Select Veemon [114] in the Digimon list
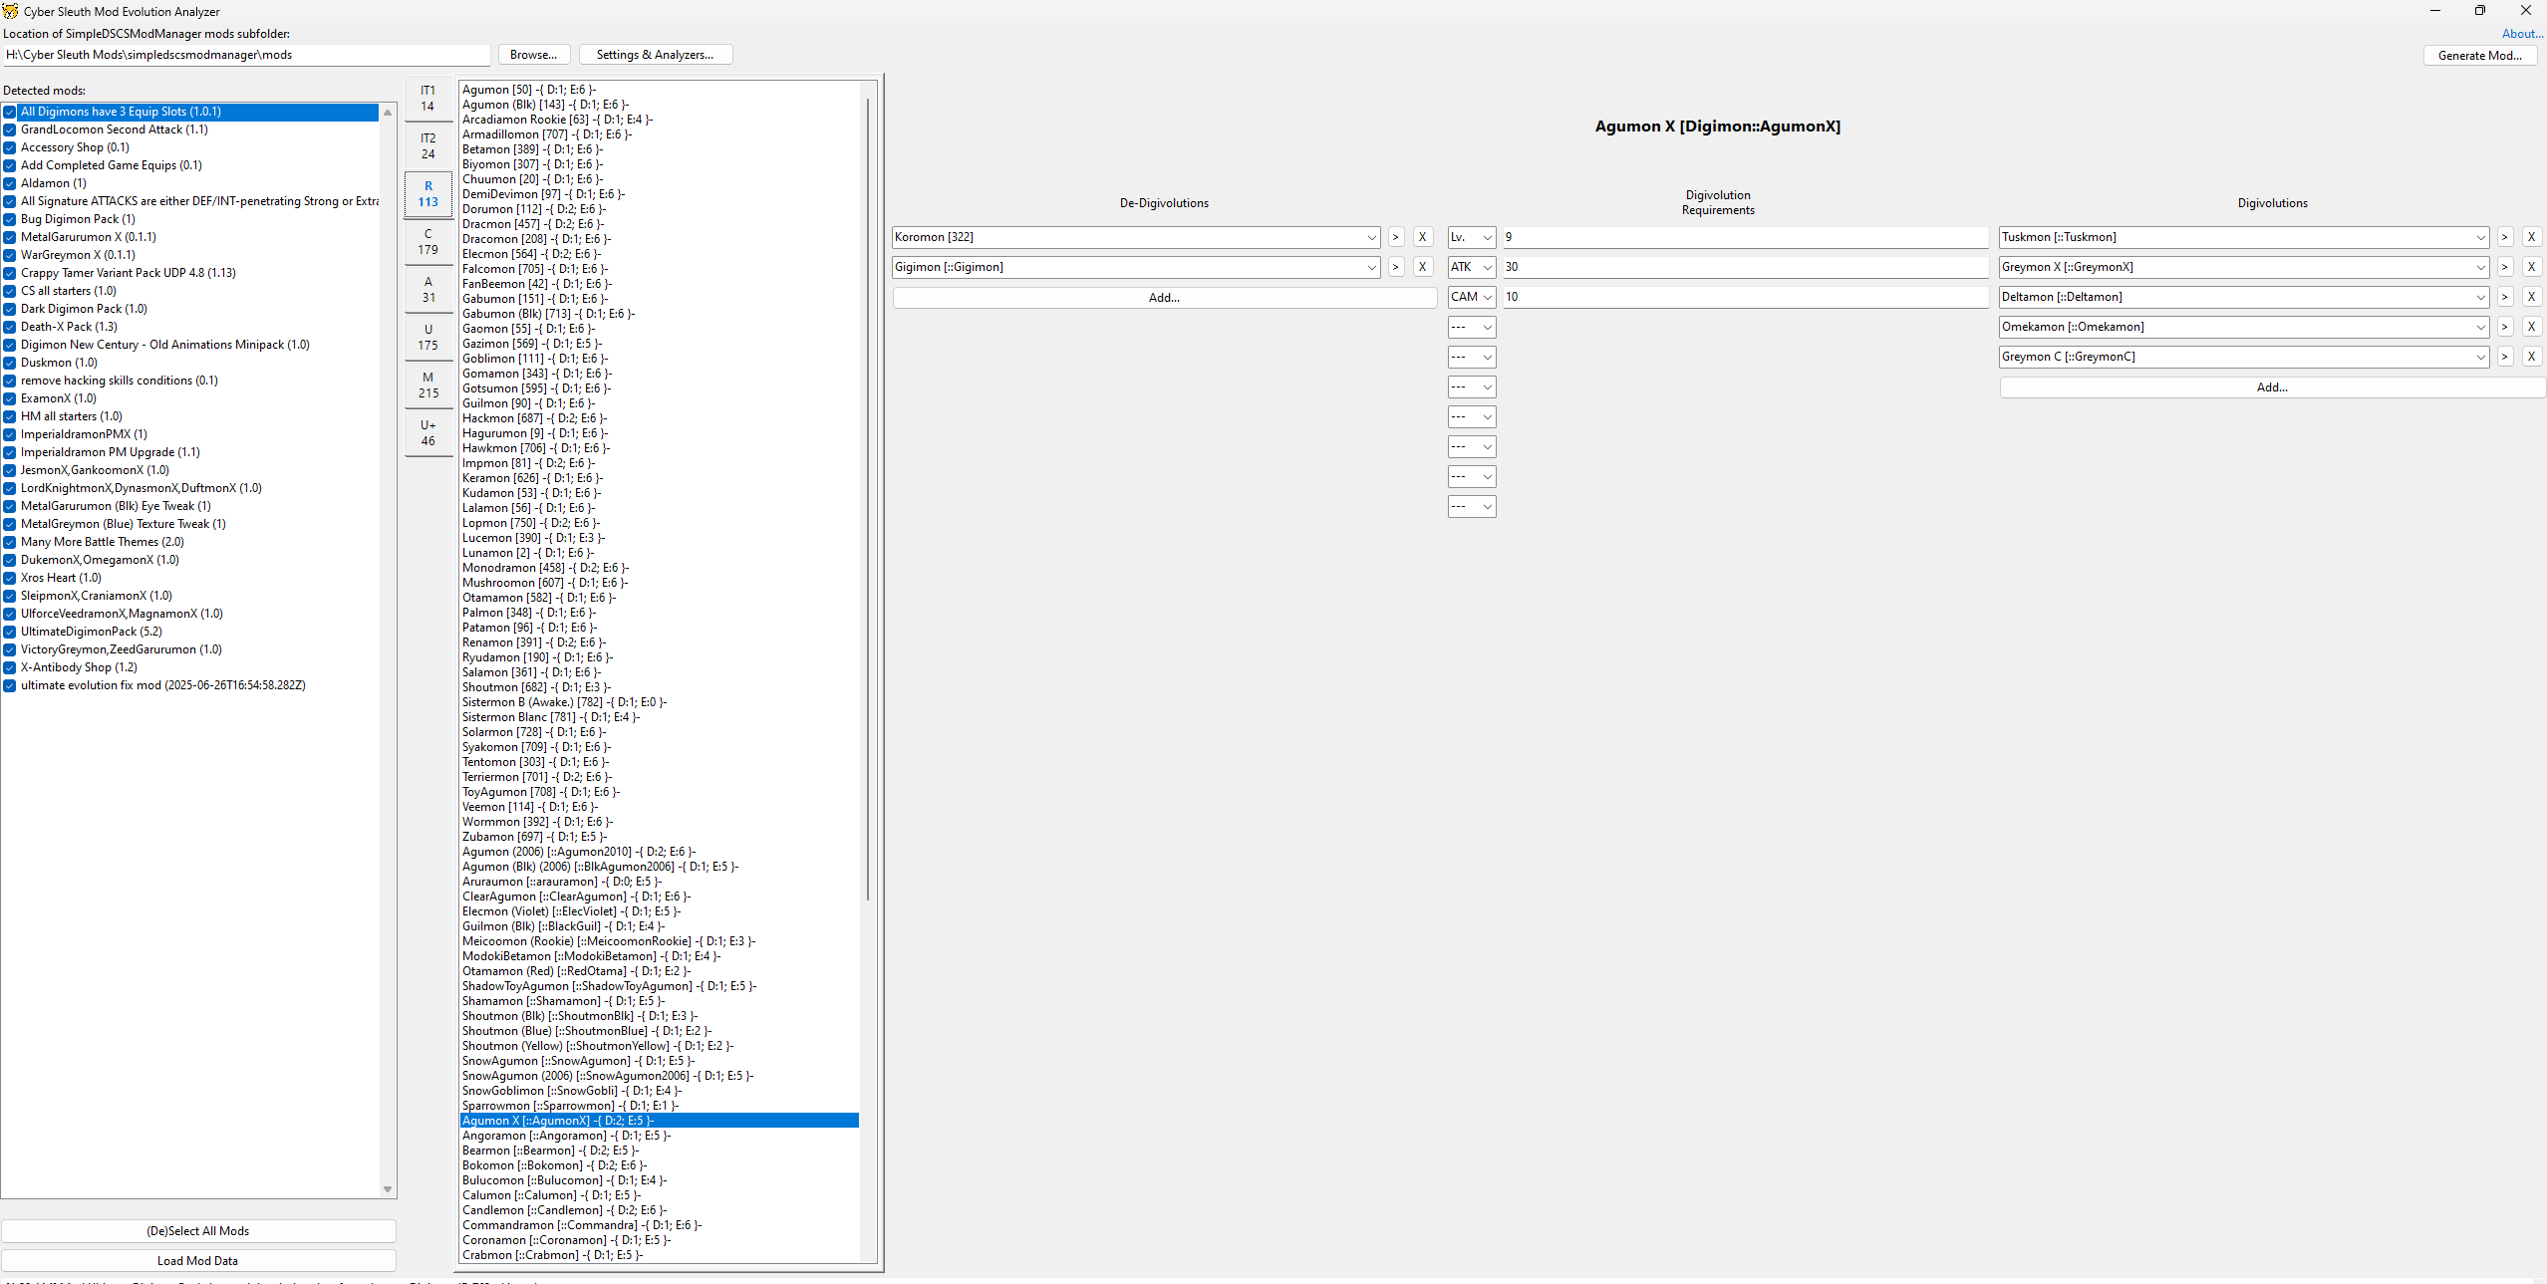Viewport: 2547px width, 1284px height. [x=659, y=807]
